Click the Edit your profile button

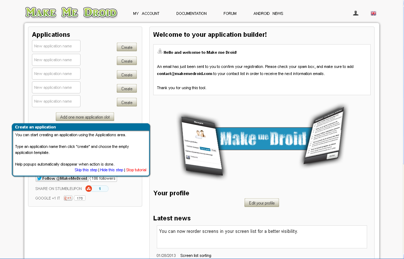click(x=262, y=203)
